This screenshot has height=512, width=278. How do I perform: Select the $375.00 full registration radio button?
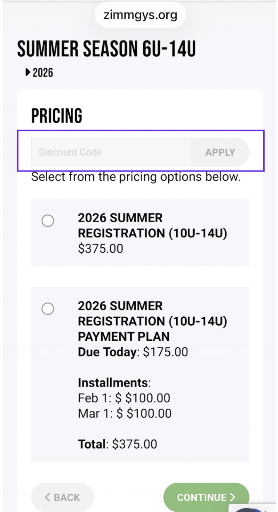point(48,221)
